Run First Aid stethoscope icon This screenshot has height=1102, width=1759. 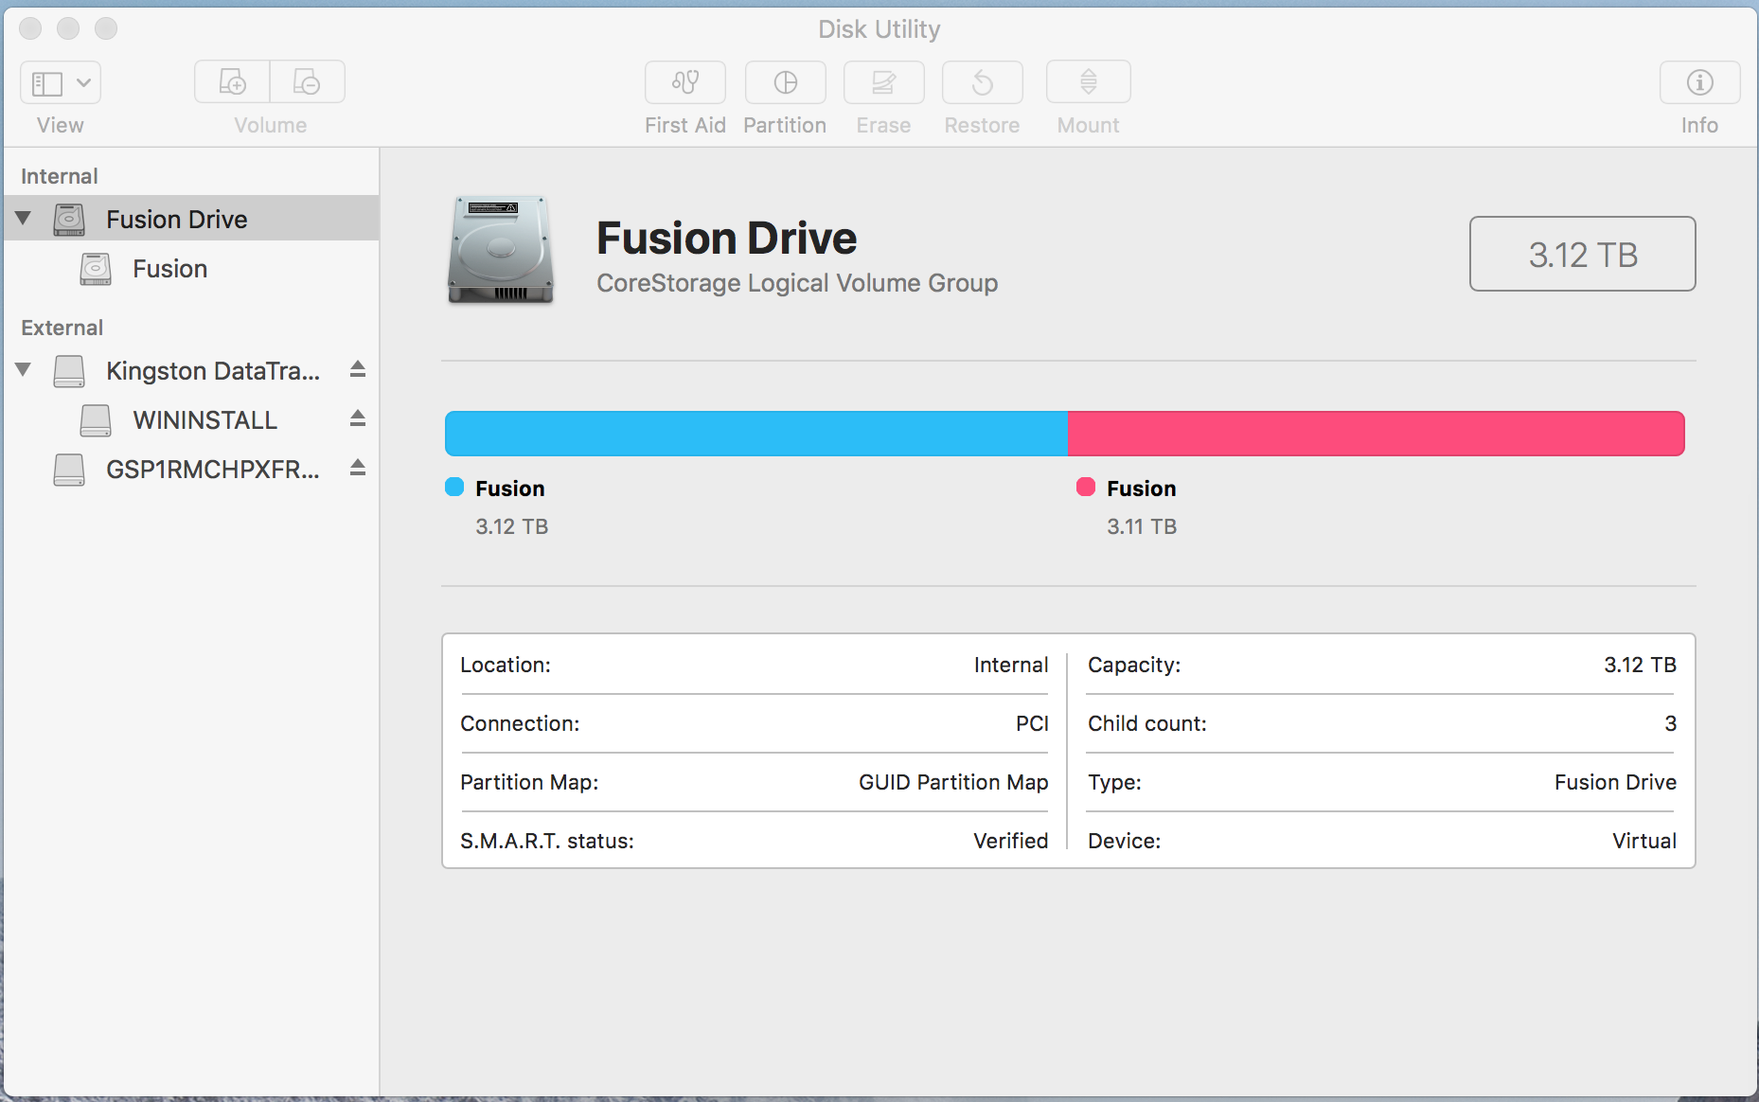(685, 83)
